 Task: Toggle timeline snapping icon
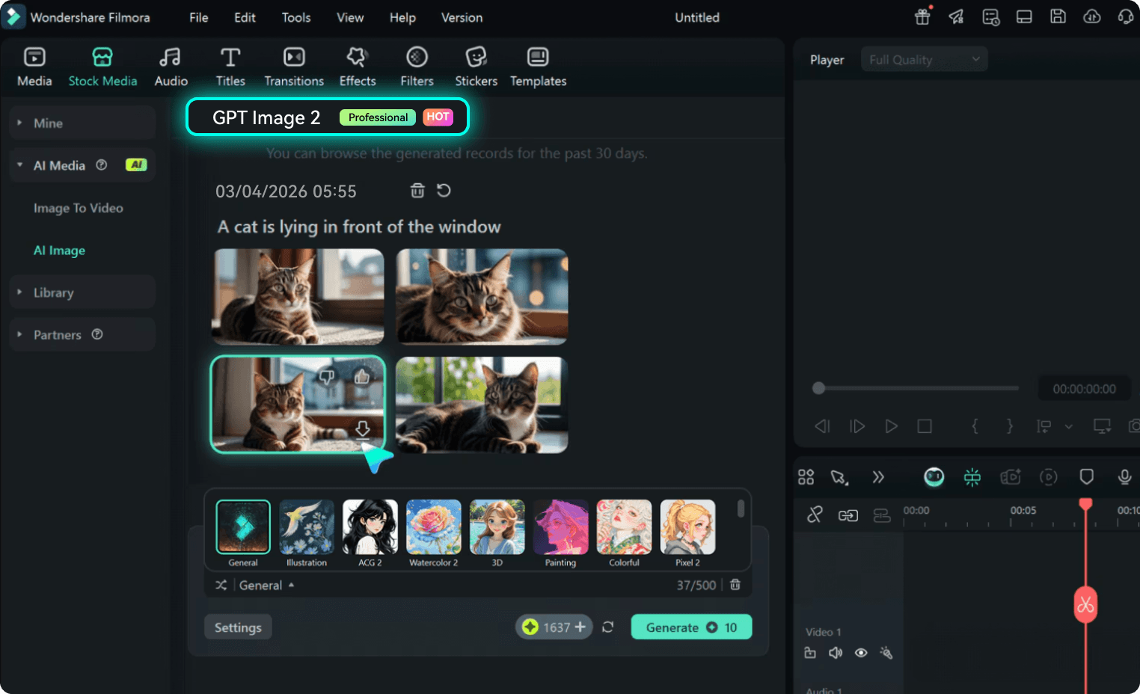pyautogui.click(x=972, y=477)
